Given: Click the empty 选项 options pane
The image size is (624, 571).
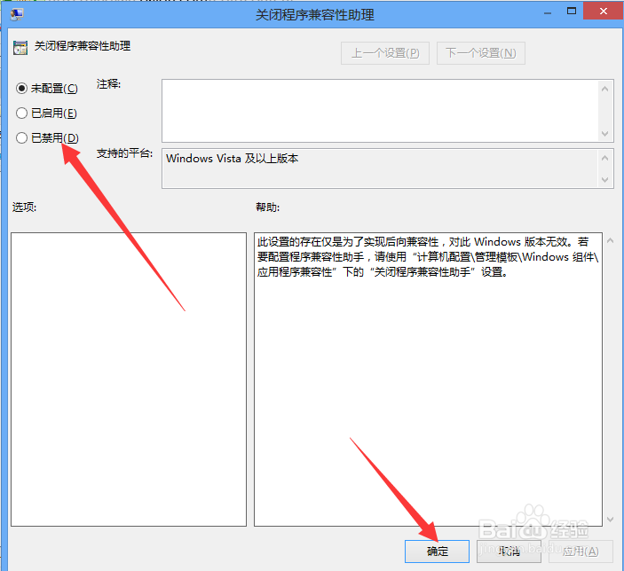Looking at the screenshot, I should pos(129,379).
